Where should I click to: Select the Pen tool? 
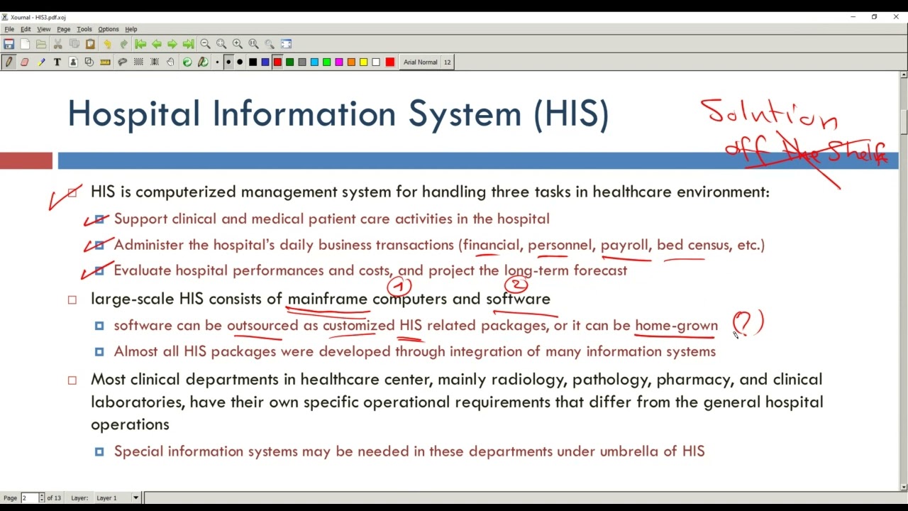(9, 62)
